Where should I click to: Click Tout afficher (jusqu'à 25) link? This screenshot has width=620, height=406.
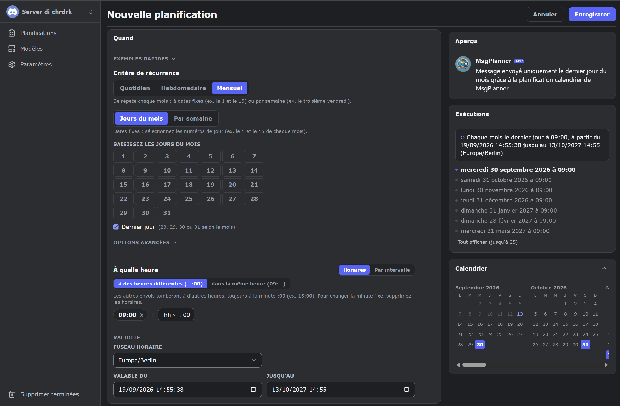(x=488, y=242)
